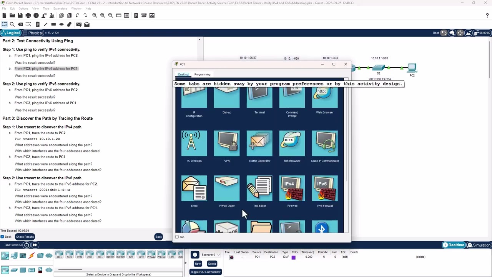Select the Draw Line tool
This screenshot has height=277, width=492.
(45, 24)
